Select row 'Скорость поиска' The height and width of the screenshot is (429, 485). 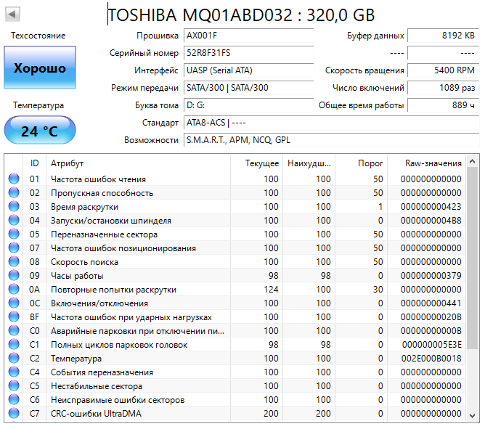coord(235,261)
